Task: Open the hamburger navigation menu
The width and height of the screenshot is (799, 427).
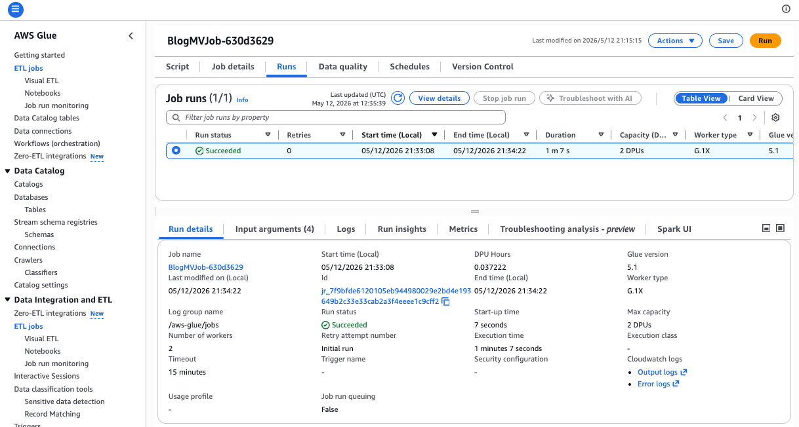Action: tap(15, 9)
